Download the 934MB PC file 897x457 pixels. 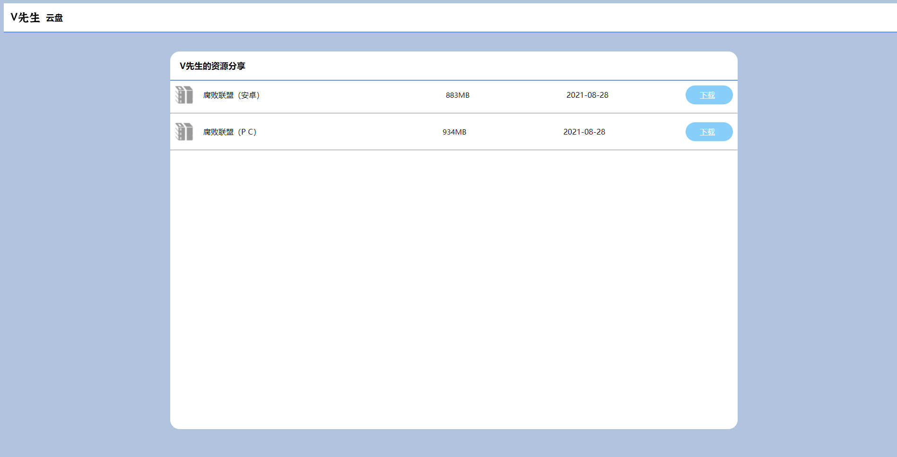point(708,132)
